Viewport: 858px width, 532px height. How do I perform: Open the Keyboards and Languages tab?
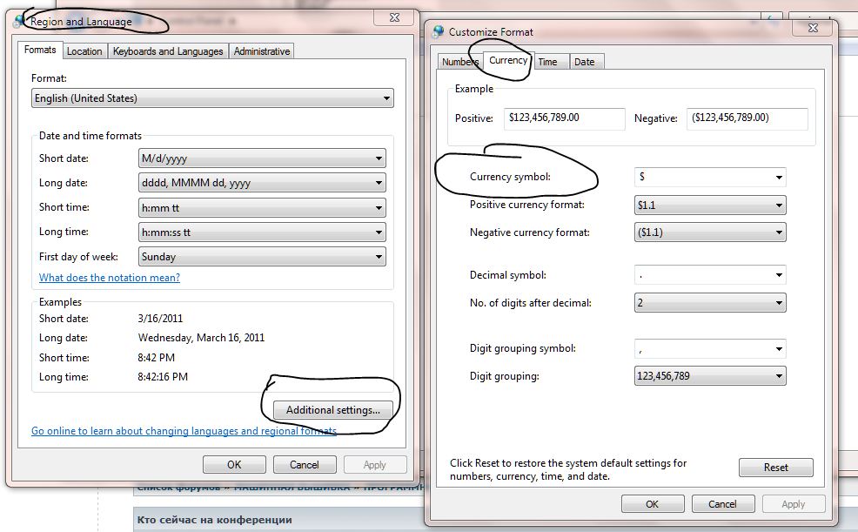tap(168, 51)
